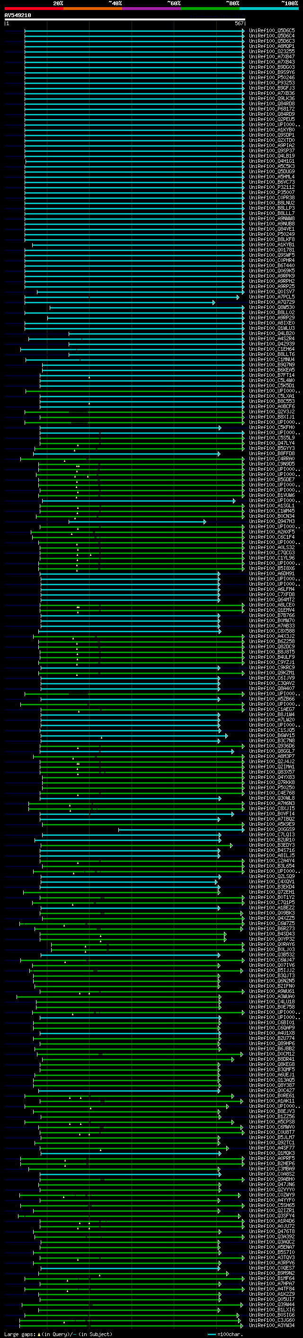
Task: Select hit label UniRef100_C0PHR4
Action: click(x=272, y=260)
